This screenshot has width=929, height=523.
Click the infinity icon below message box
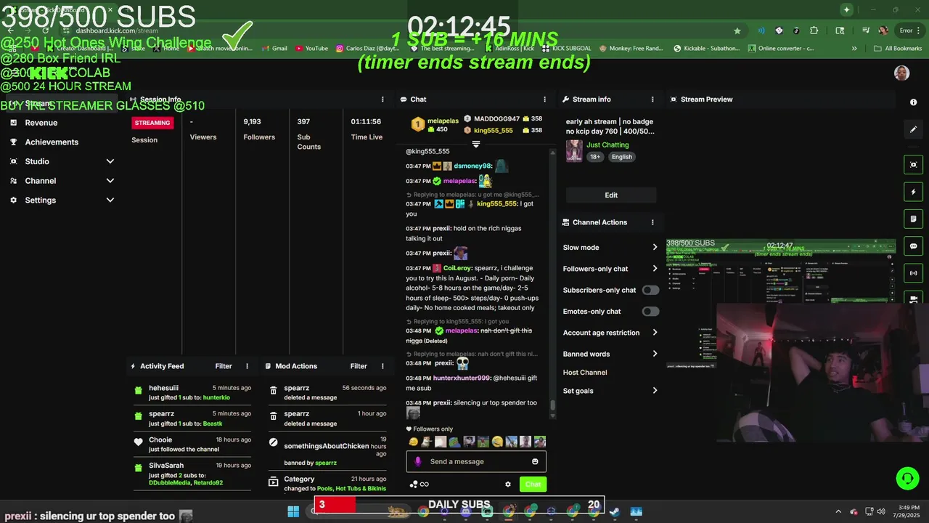pyautogui.click(x=425, y=485)
